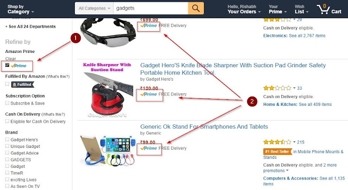Tick the Gadget Hero's brand checkbox

point(7,139)
